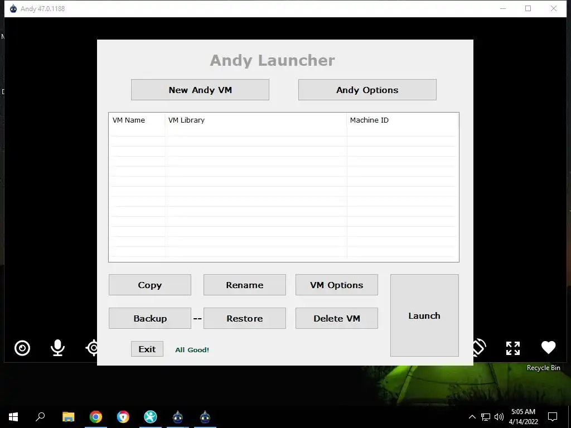Exit the Andy Launcher
571x428 pixels.
147,349
